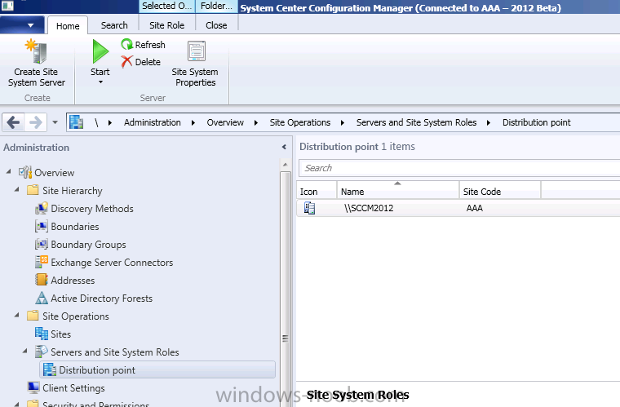Click the application icon in the title bar

pos(7,6)
